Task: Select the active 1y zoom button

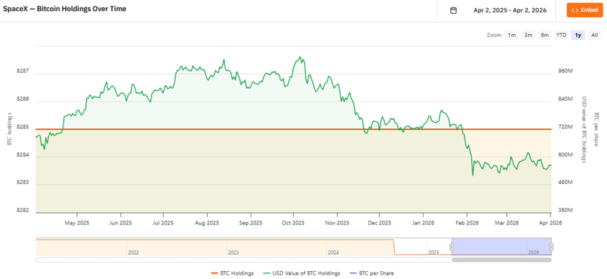Action: coord(577,36)
